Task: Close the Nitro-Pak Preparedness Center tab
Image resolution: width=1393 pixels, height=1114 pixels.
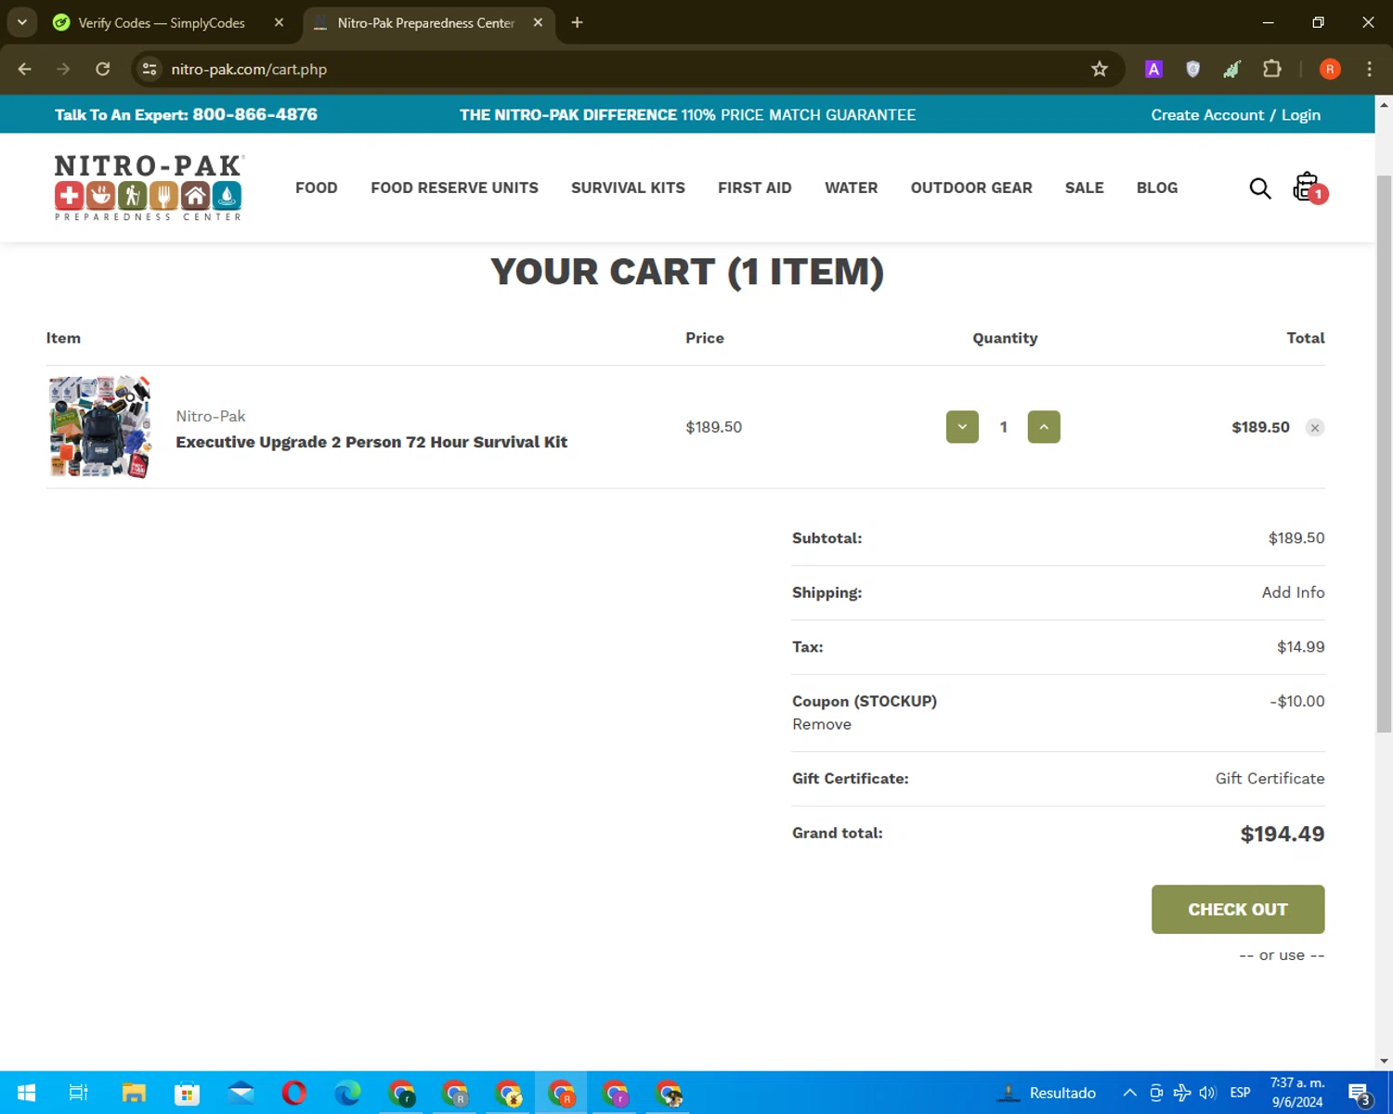Action: coord(538,22)
